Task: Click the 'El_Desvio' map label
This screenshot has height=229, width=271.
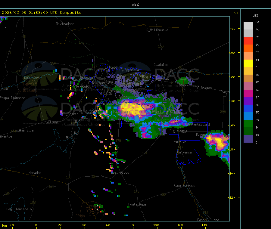Action: coord(70,114)
